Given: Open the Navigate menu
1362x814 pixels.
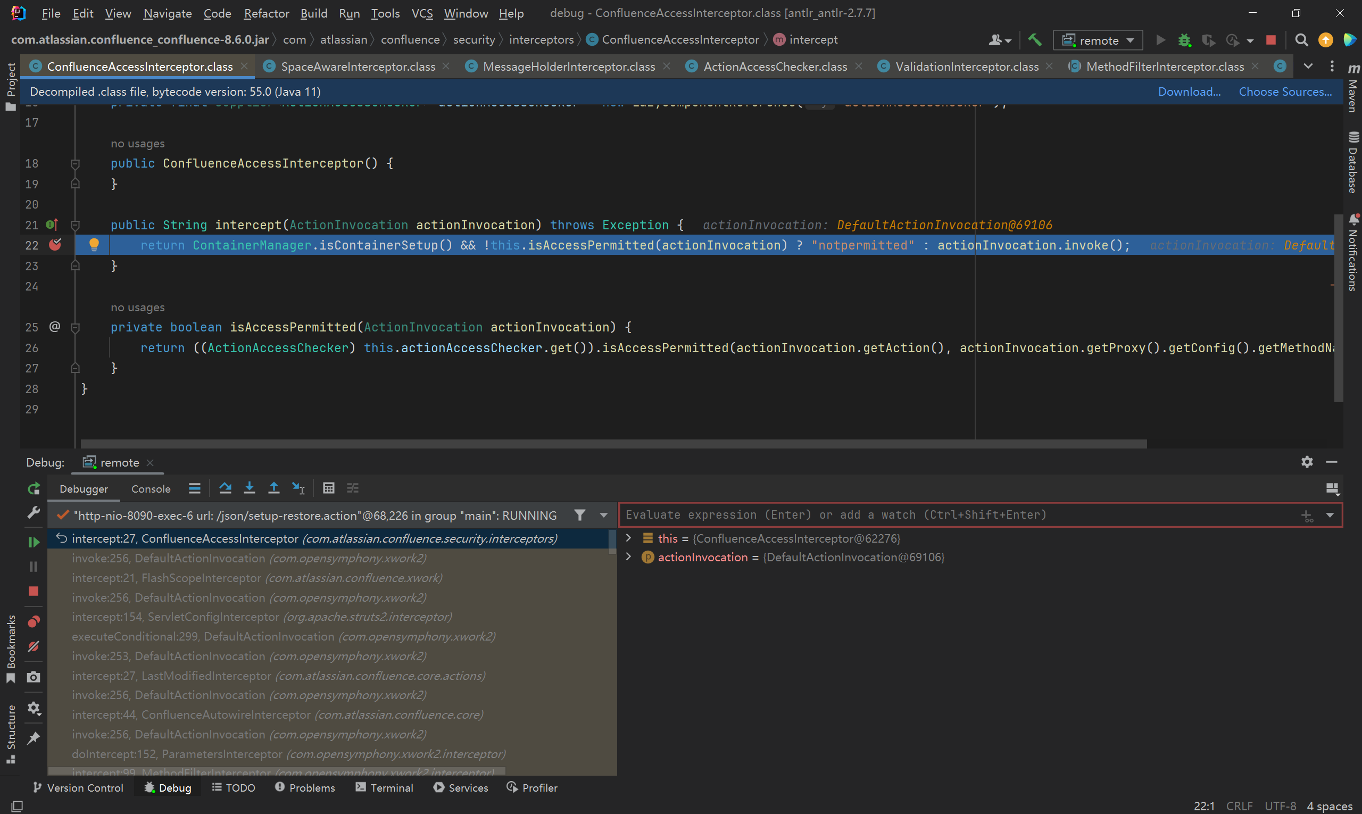Looking at the screenshot, I should (x=167, y=13).
